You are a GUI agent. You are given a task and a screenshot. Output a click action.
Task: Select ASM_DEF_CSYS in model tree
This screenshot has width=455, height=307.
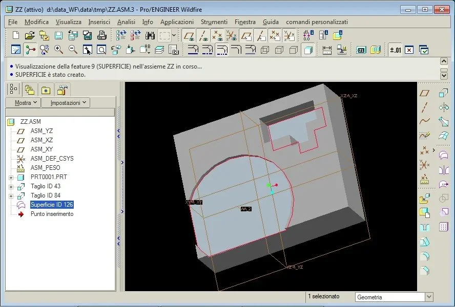click(52, 159)
